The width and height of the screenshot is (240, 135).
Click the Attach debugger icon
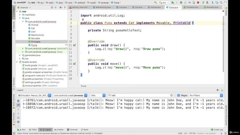(194, 3)
